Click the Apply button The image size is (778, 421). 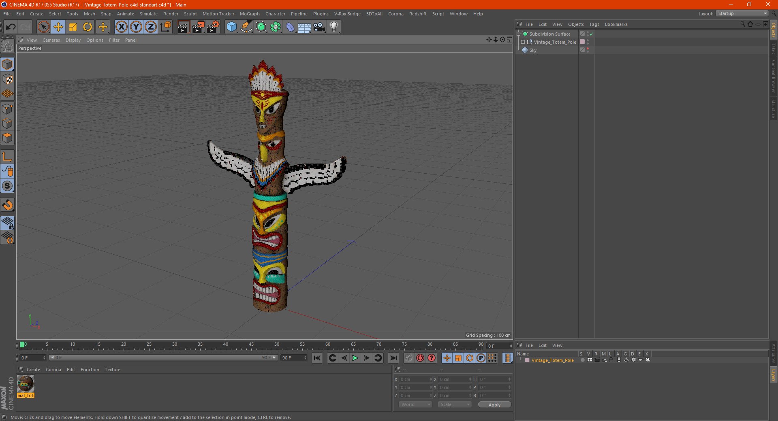[494, 404]
